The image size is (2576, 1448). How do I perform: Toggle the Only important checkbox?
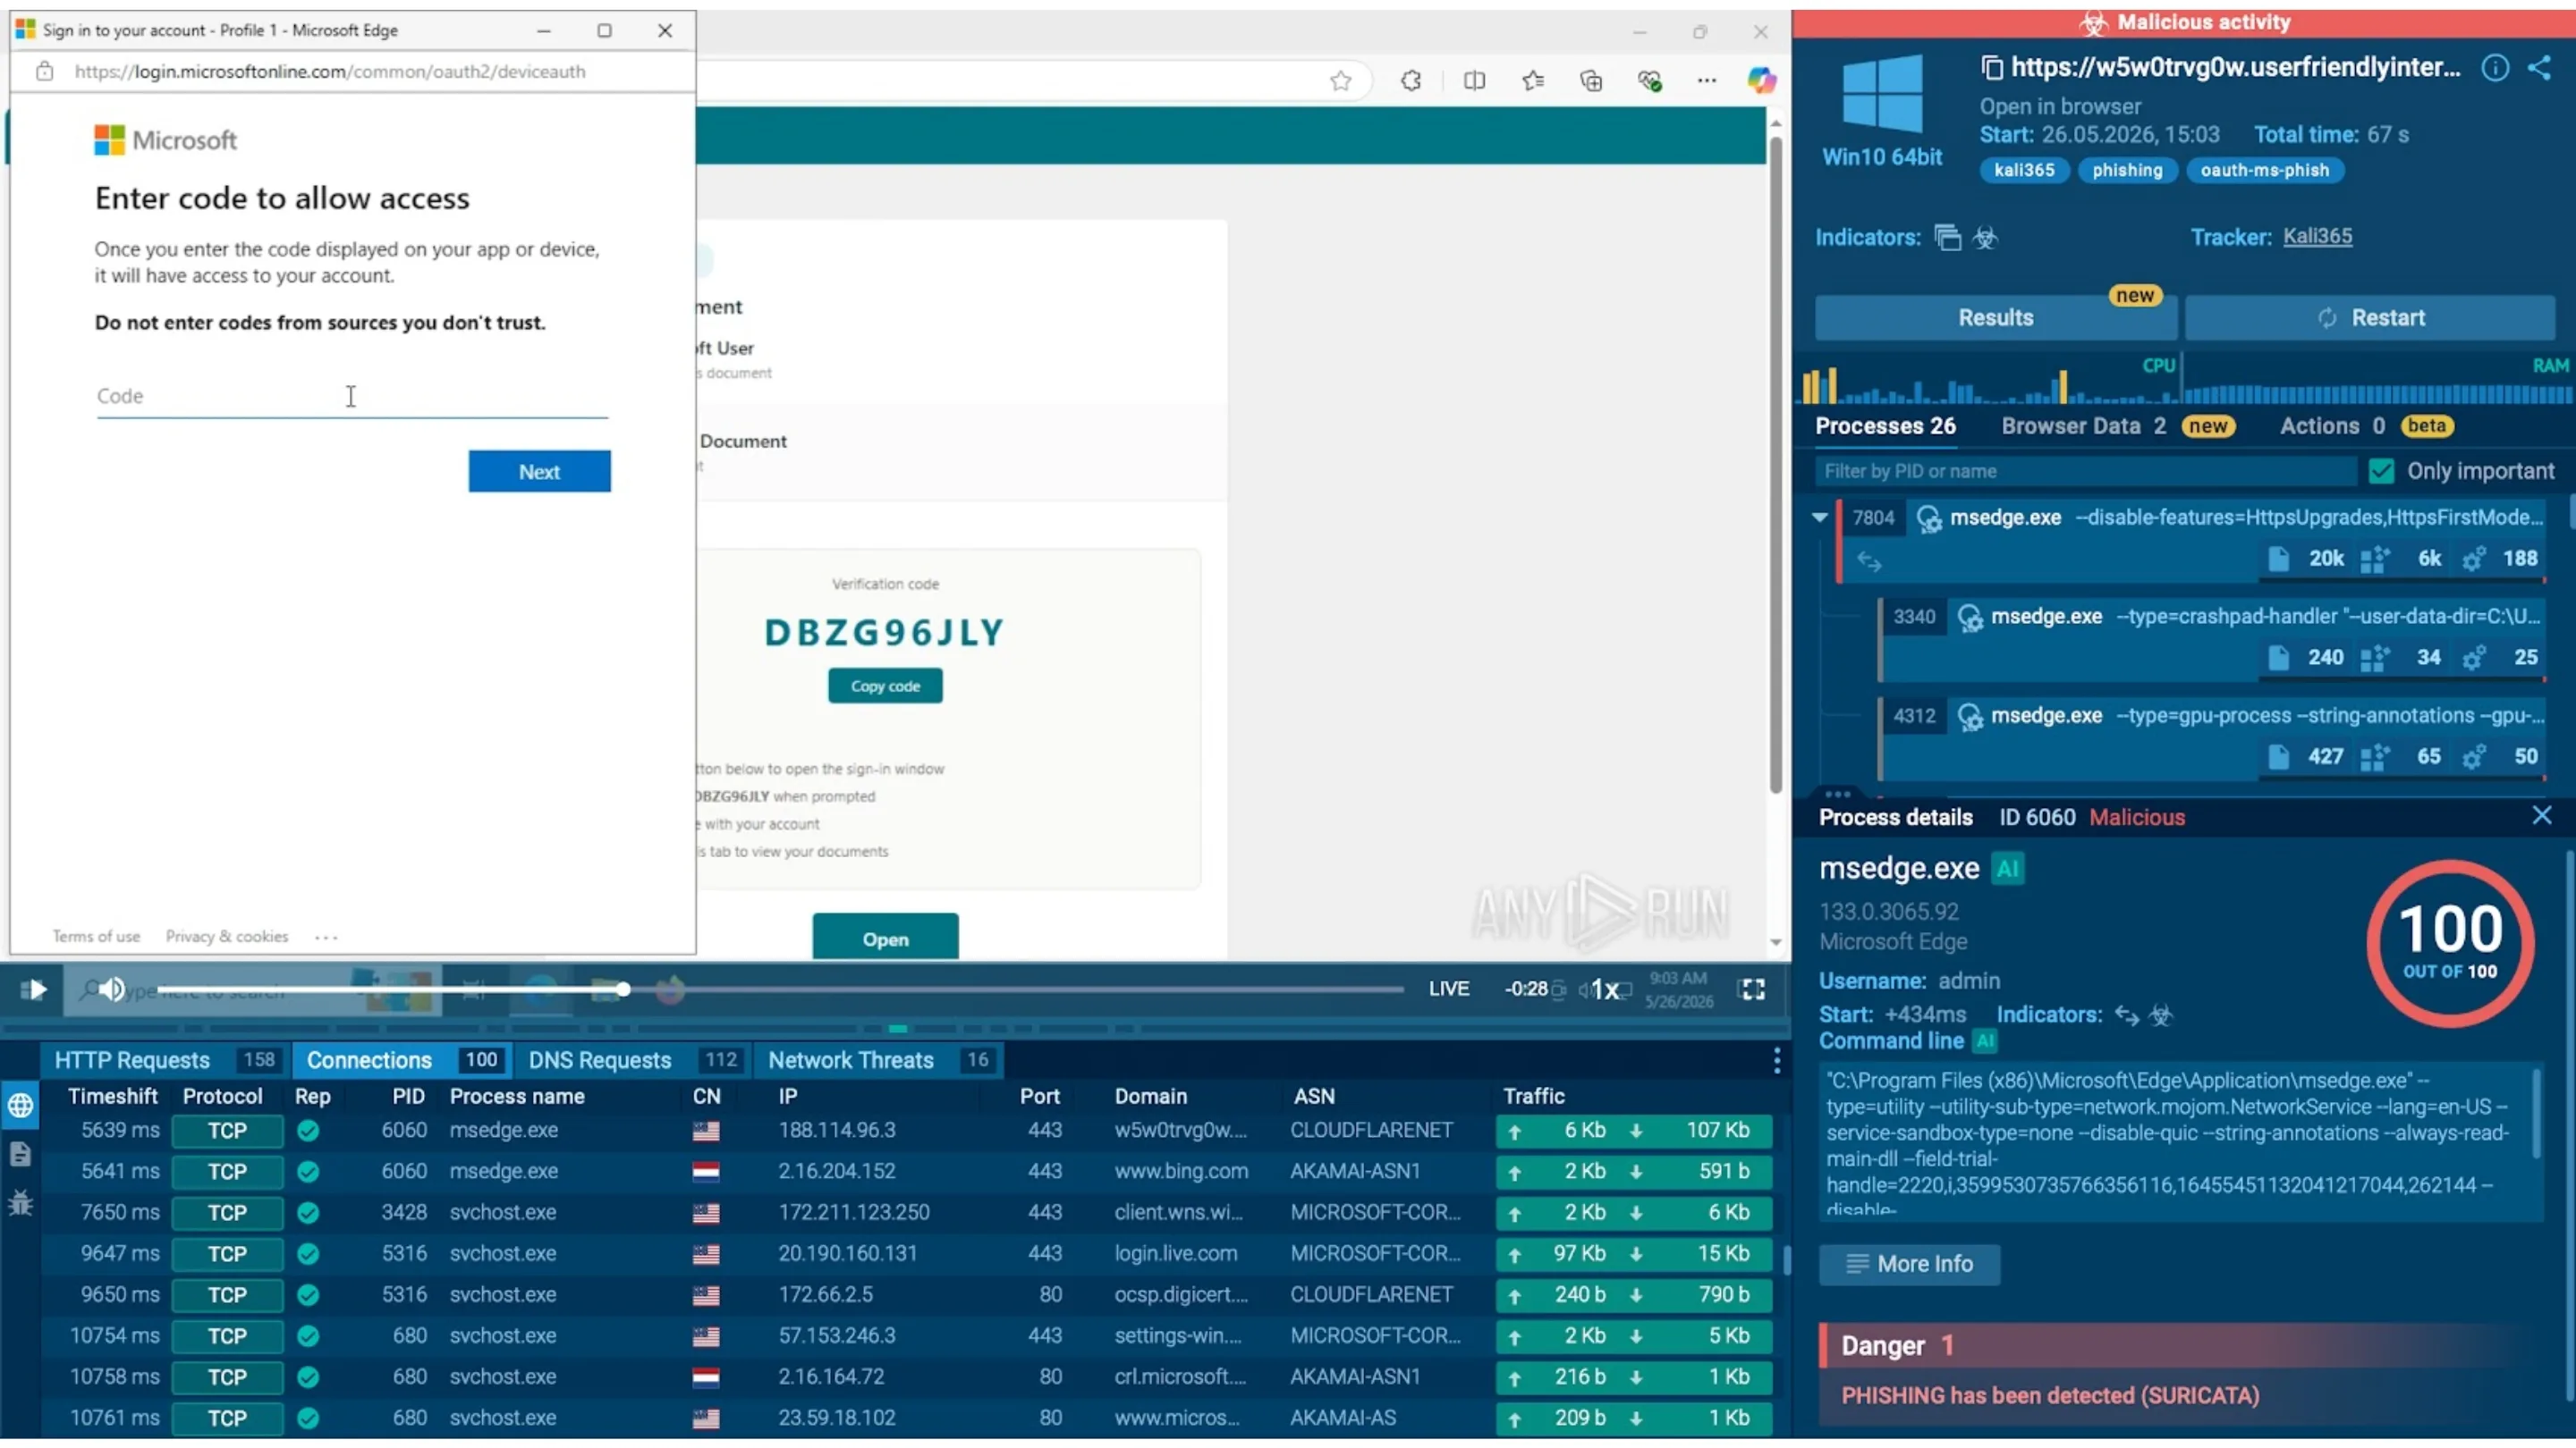click(2382, 471)
